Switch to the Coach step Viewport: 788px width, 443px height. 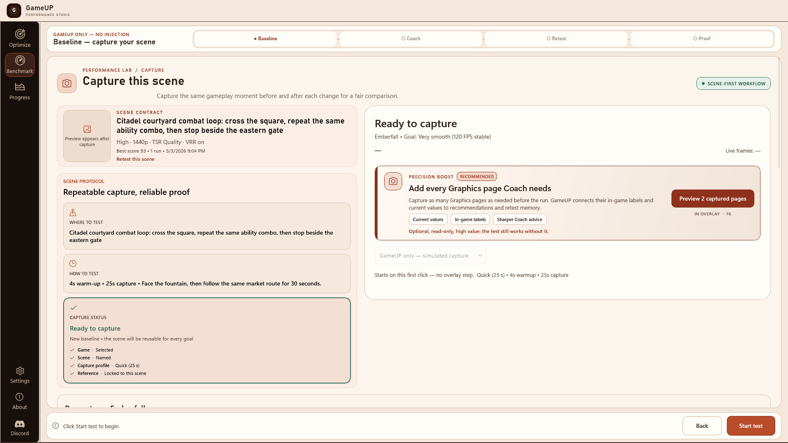tap(411, 39)
